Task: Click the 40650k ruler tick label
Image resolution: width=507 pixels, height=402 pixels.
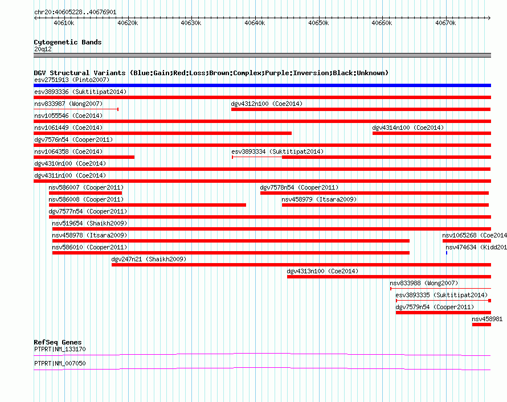Action: point(318,23)
